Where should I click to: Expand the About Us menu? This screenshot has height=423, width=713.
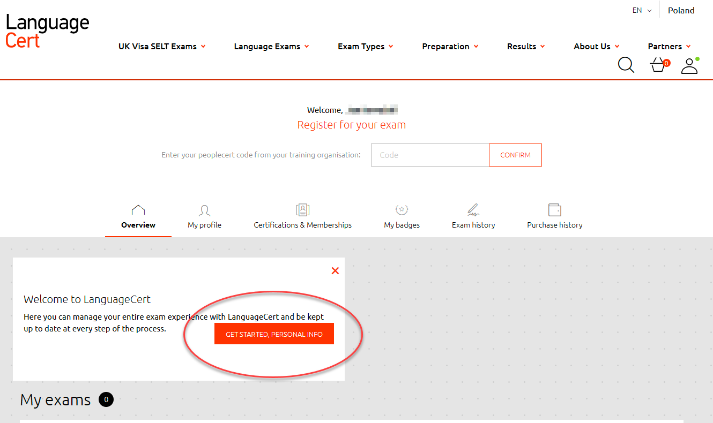click(597, 47)
